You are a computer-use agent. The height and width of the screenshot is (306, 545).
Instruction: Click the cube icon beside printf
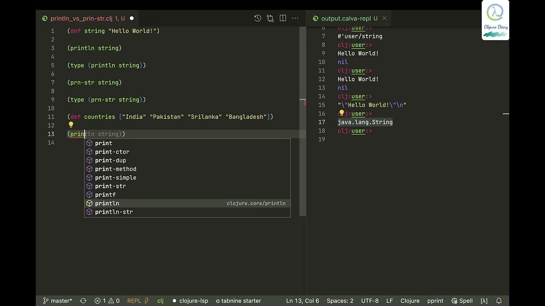tap(89, 195)
